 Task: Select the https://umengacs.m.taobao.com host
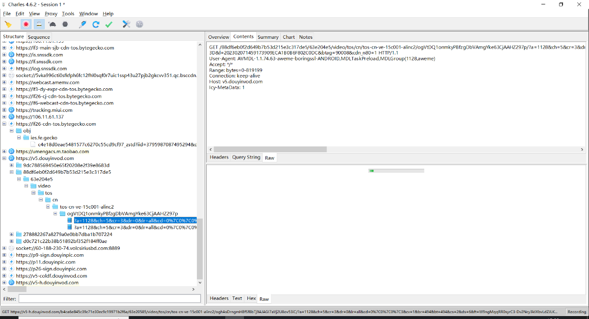click(53, 152)
